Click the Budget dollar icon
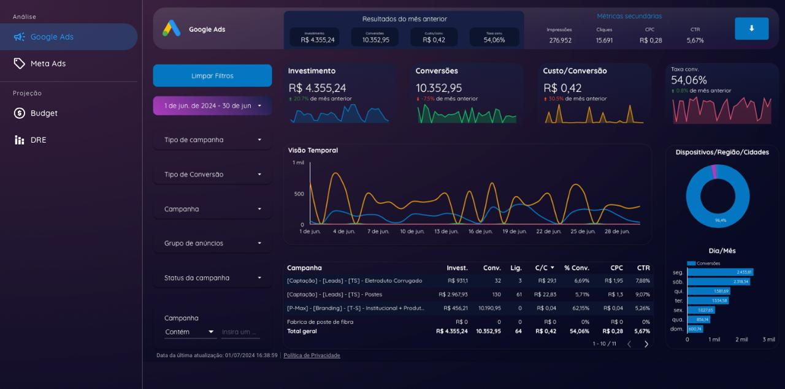The image size is (785, 389). click(21, 113)
